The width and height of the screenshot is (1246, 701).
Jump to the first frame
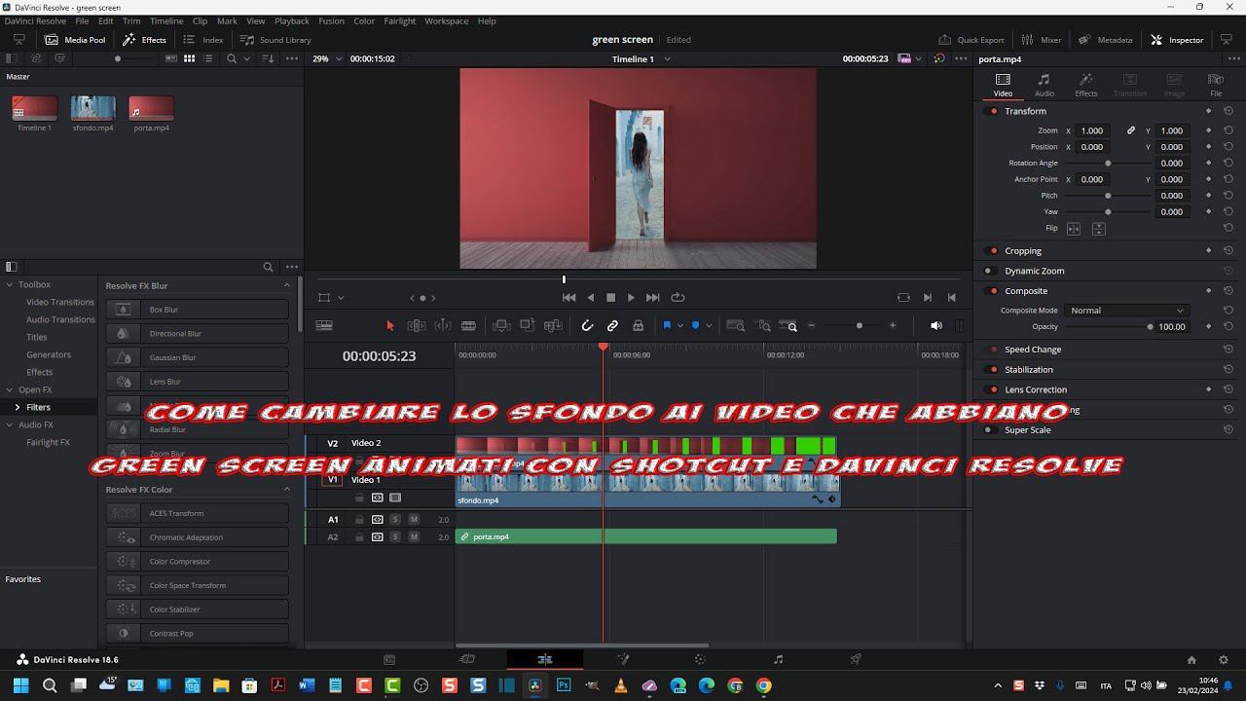(568, 298)
